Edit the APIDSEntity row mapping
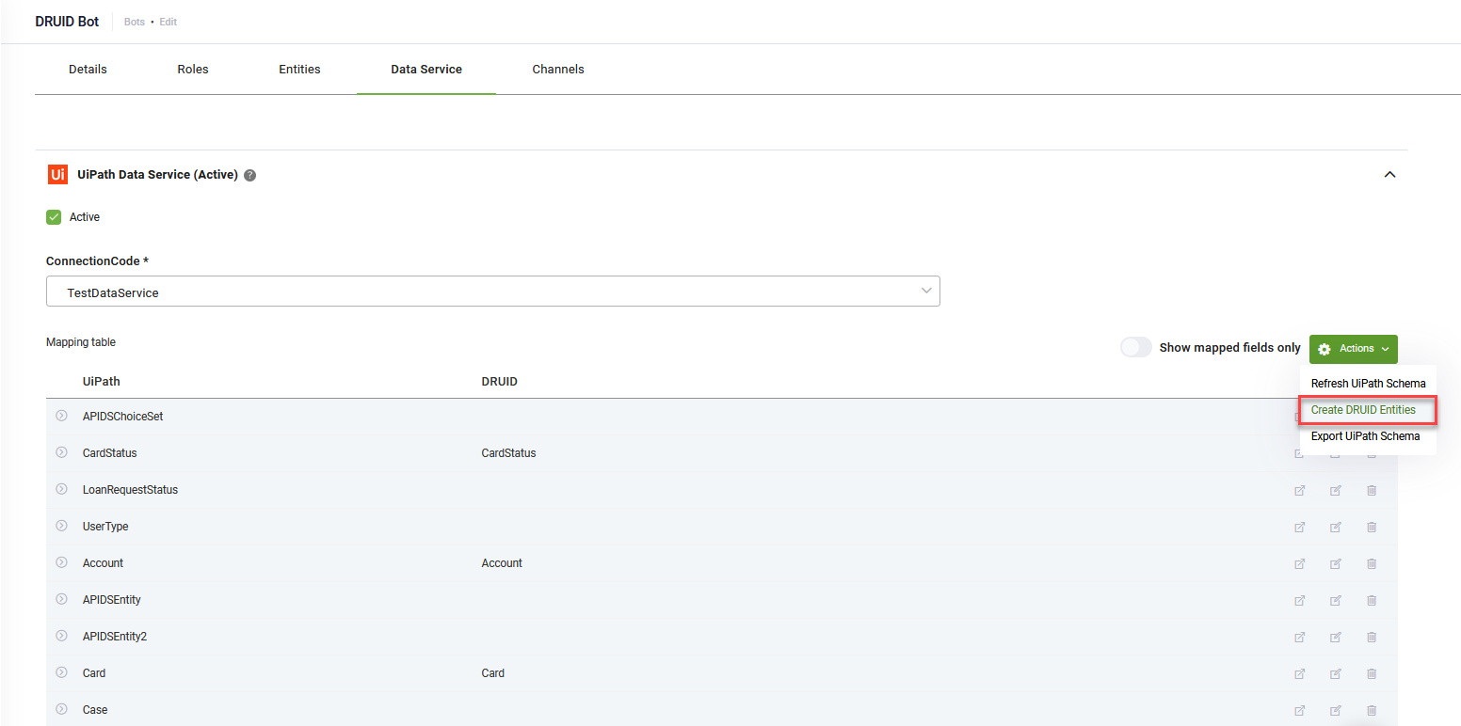This screenshot has height=726, width=1461. tap(1336, 600)
